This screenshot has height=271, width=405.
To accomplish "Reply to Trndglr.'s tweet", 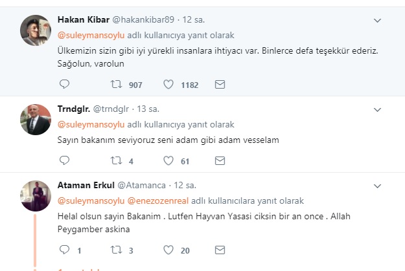I will [x=64, y=160].
